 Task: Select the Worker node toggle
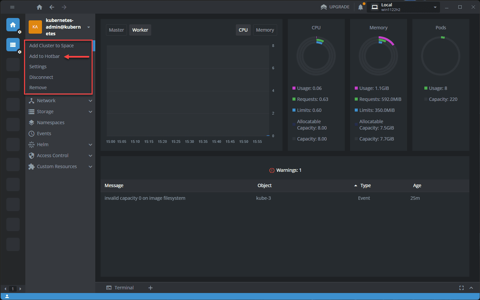click(x=140, y=30)
